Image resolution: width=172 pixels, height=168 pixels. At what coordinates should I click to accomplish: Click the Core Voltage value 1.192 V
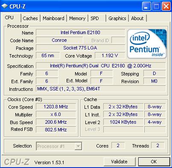[110, 55]
